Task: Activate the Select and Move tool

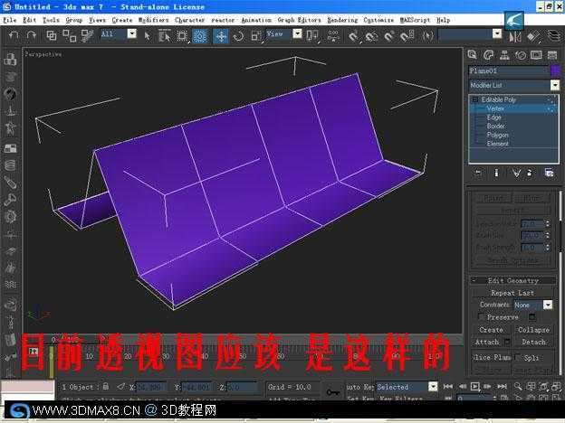Action: pyautogui.click(x=221, y=36)
